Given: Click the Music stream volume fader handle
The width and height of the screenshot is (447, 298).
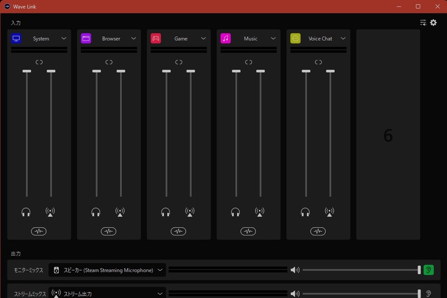Looking at the screenshot, I should tap(260, 71).
